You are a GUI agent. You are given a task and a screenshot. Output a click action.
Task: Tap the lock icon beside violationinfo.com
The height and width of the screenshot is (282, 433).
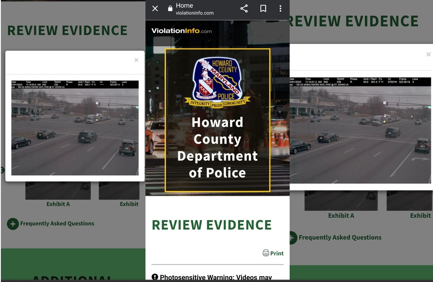coord(170,9)
